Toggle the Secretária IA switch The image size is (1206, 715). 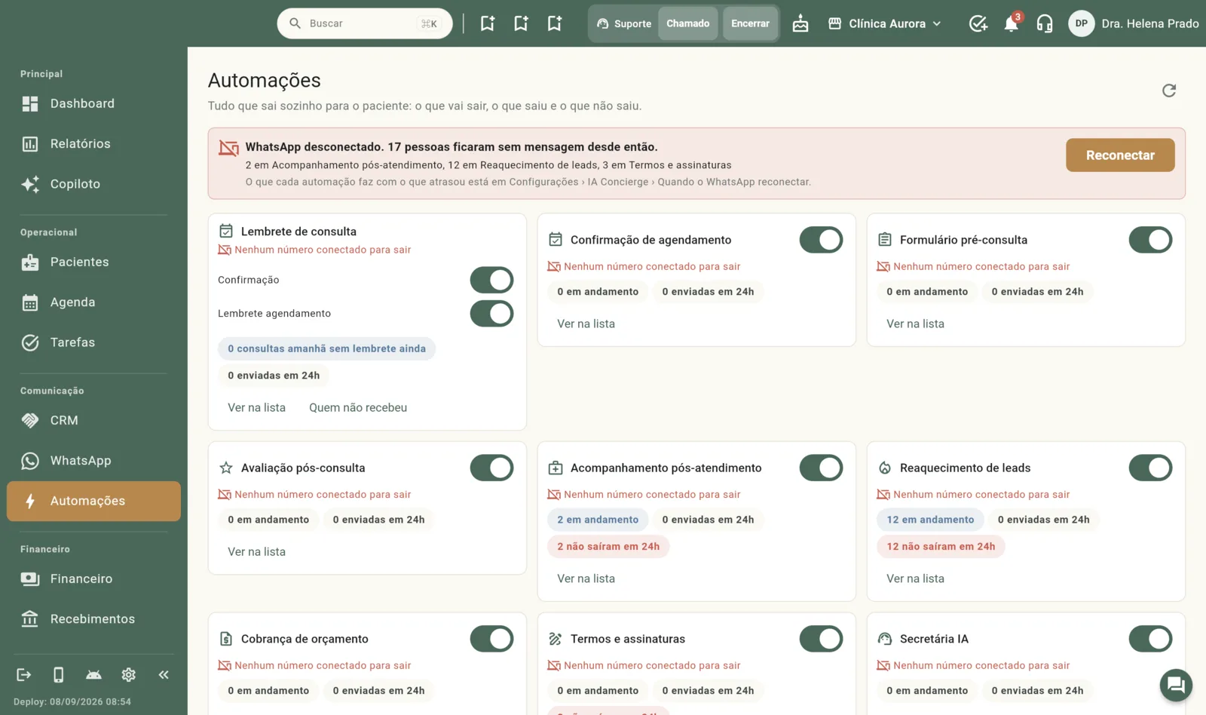1150,639
